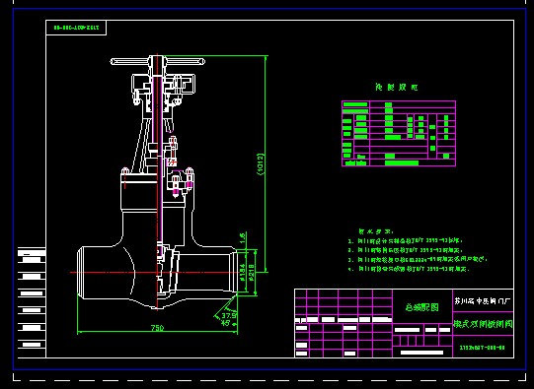Select the 总装配图 title text
534x389 pixels.
coord(422,307)
